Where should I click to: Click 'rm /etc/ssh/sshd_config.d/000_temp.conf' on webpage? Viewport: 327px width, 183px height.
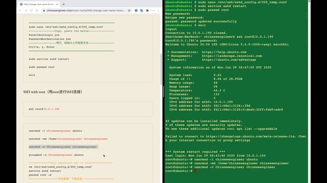(x=60, y=167)
